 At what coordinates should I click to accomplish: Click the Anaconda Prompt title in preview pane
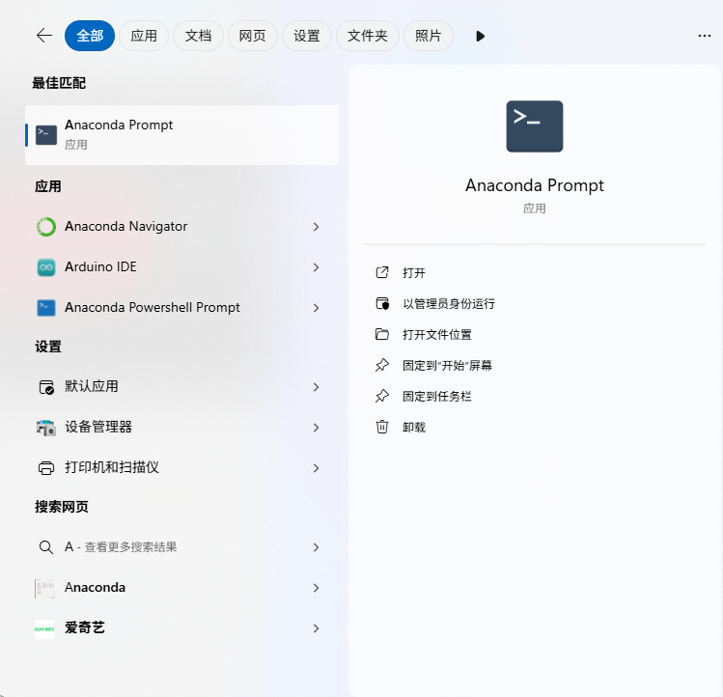coord(535,185)
